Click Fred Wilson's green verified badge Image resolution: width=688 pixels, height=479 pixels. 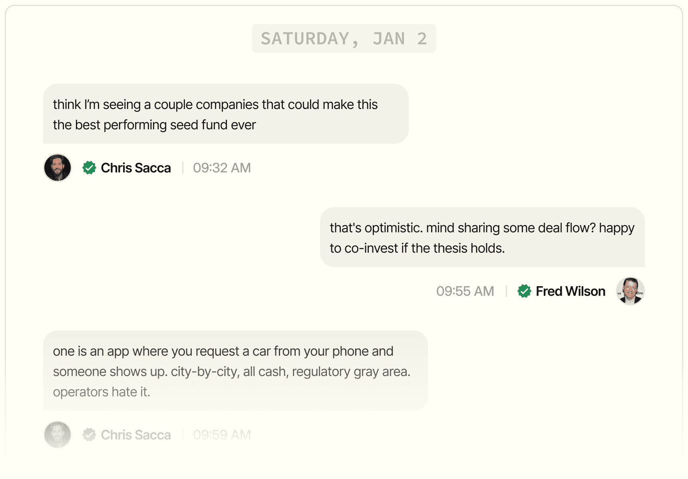(x=524, y=291)
